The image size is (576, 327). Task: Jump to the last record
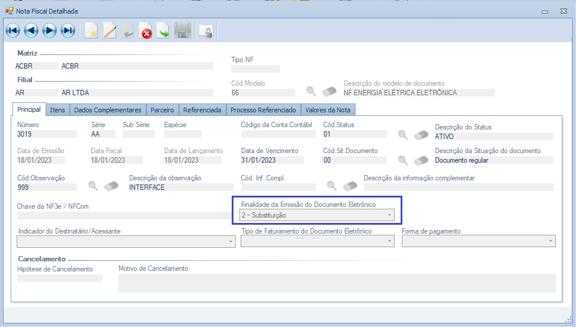[68, 31]
